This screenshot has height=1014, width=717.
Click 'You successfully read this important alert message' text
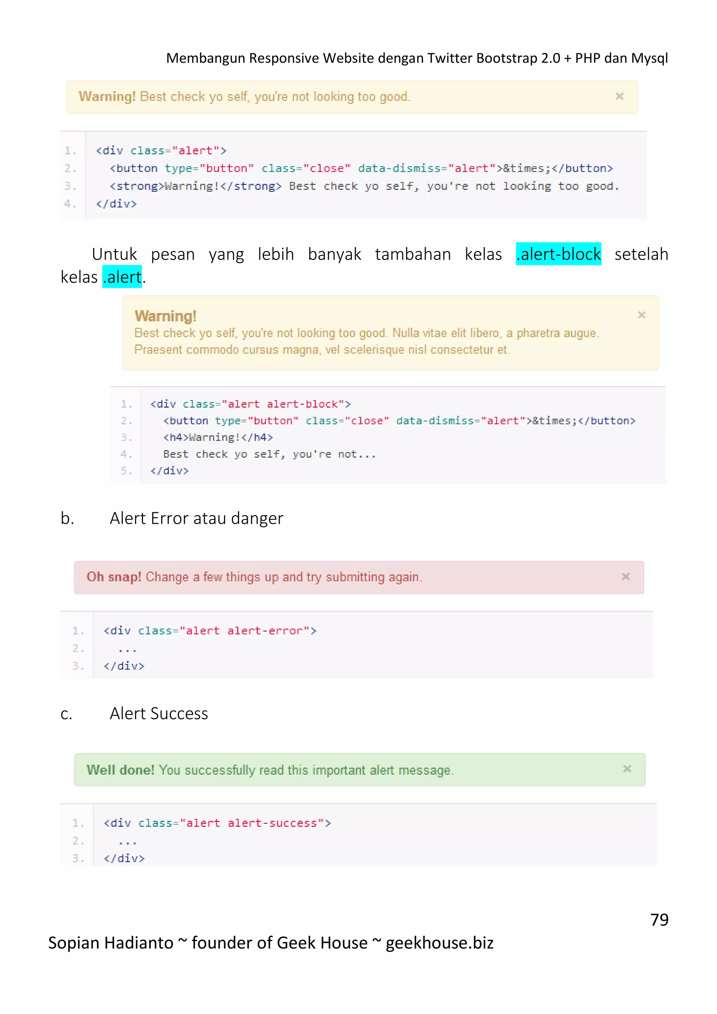pos(306,770)
